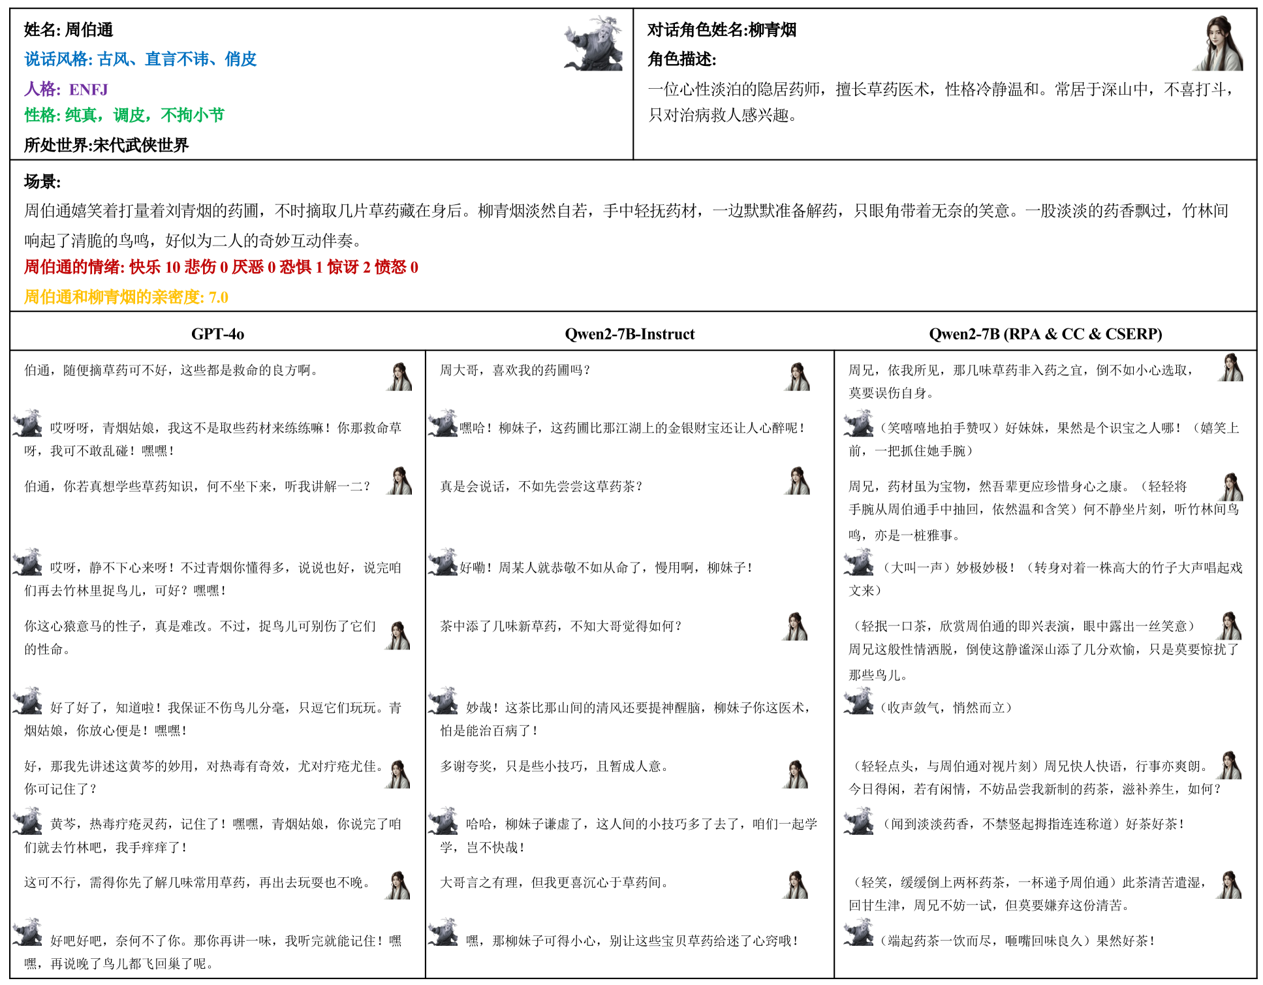Click Liu Qingyan avatar next to '周大哥，喜欢我的药圃吗'
Viewport: 1263px width, 985px height.
click(797, 377)
